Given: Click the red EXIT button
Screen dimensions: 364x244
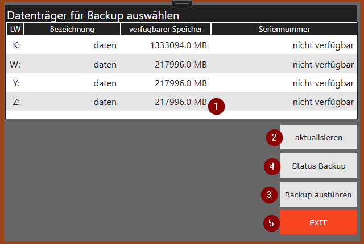Looking at the screenshot, I should [318, 222].
